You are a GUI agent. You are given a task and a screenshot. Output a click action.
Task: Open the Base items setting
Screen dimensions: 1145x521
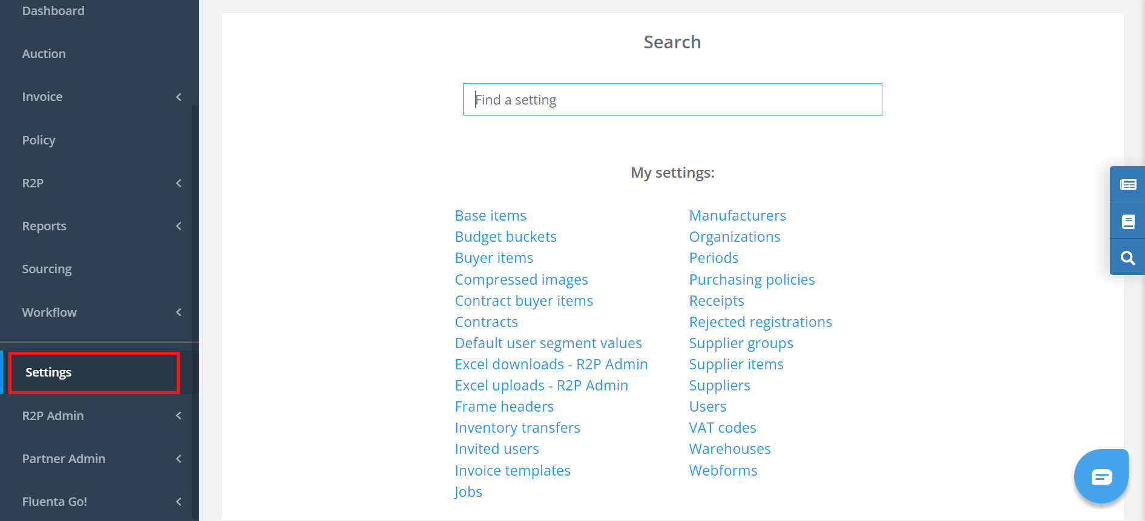[x=490, y=216]
